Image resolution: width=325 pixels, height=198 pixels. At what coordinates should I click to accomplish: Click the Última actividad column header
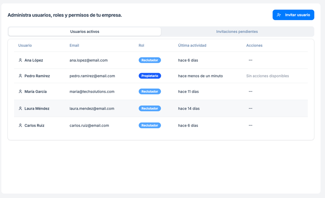tap(192, 45)
